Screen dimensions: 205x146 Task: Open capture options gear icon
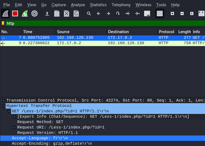coord(34,13)
